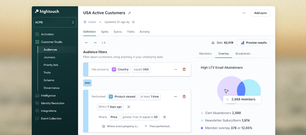Change the at least 1 time frequency
This screenshot has height=135, width=306.
(x=150, y=96)
